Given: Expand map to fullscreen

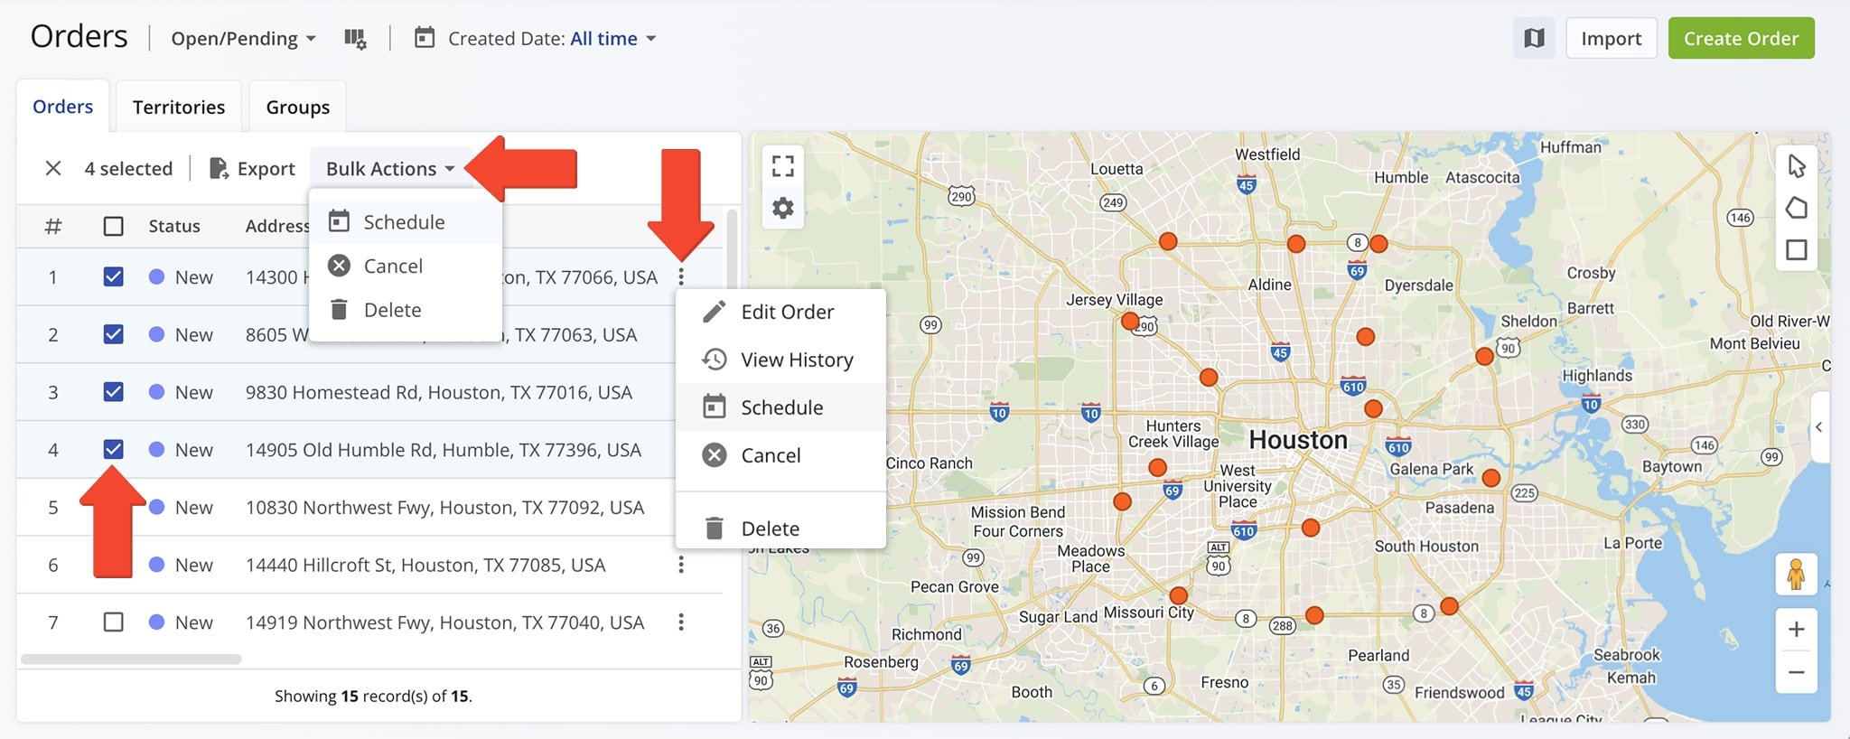Looking at the screenshot, I should click(783, 165).
